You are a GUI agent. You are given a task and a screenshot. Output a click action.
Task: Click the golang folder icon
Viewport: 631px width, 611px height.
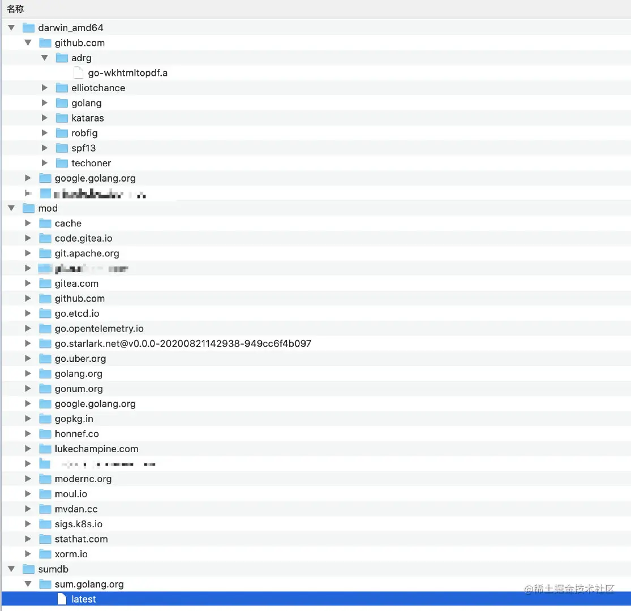click(62, 103)
